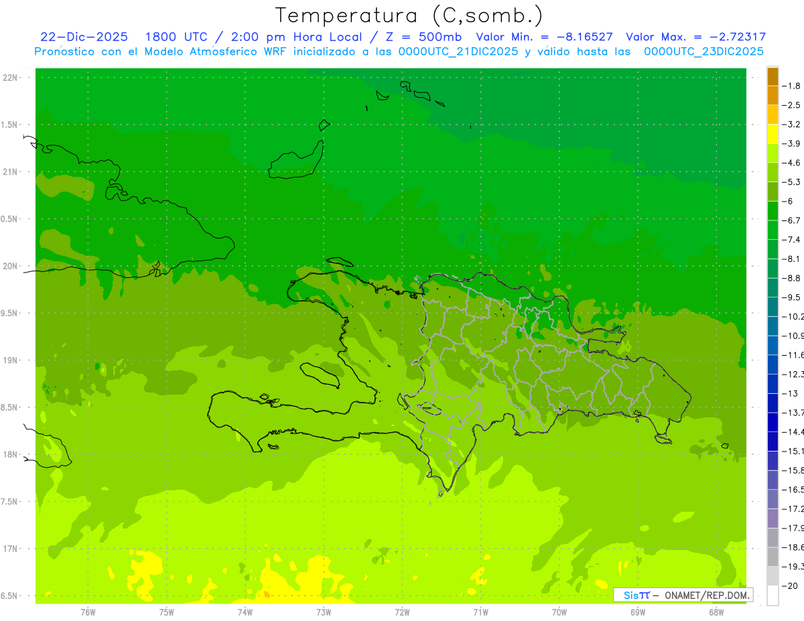Click the '-9.5' legend value
This screenshot has width=804, height=621.
(792, 297)
